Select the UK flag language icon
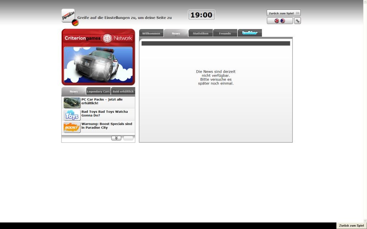This screenshot has height=229, width=367. click(x=277, y=21)
